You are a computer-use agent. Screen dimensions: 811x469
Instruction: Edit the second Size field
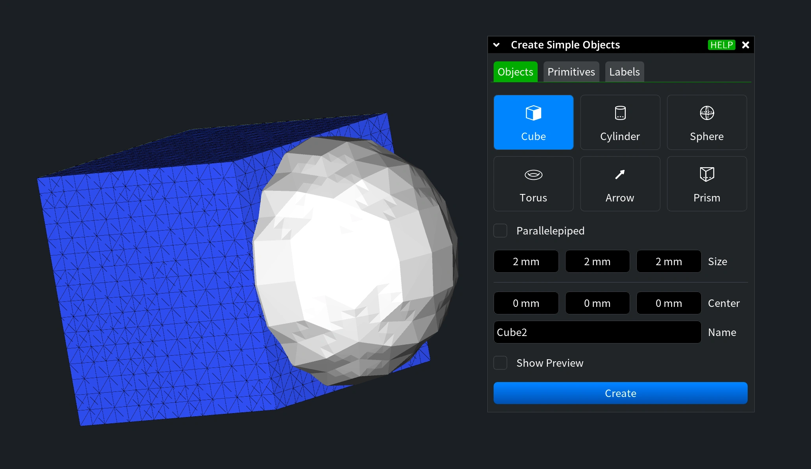597,261
